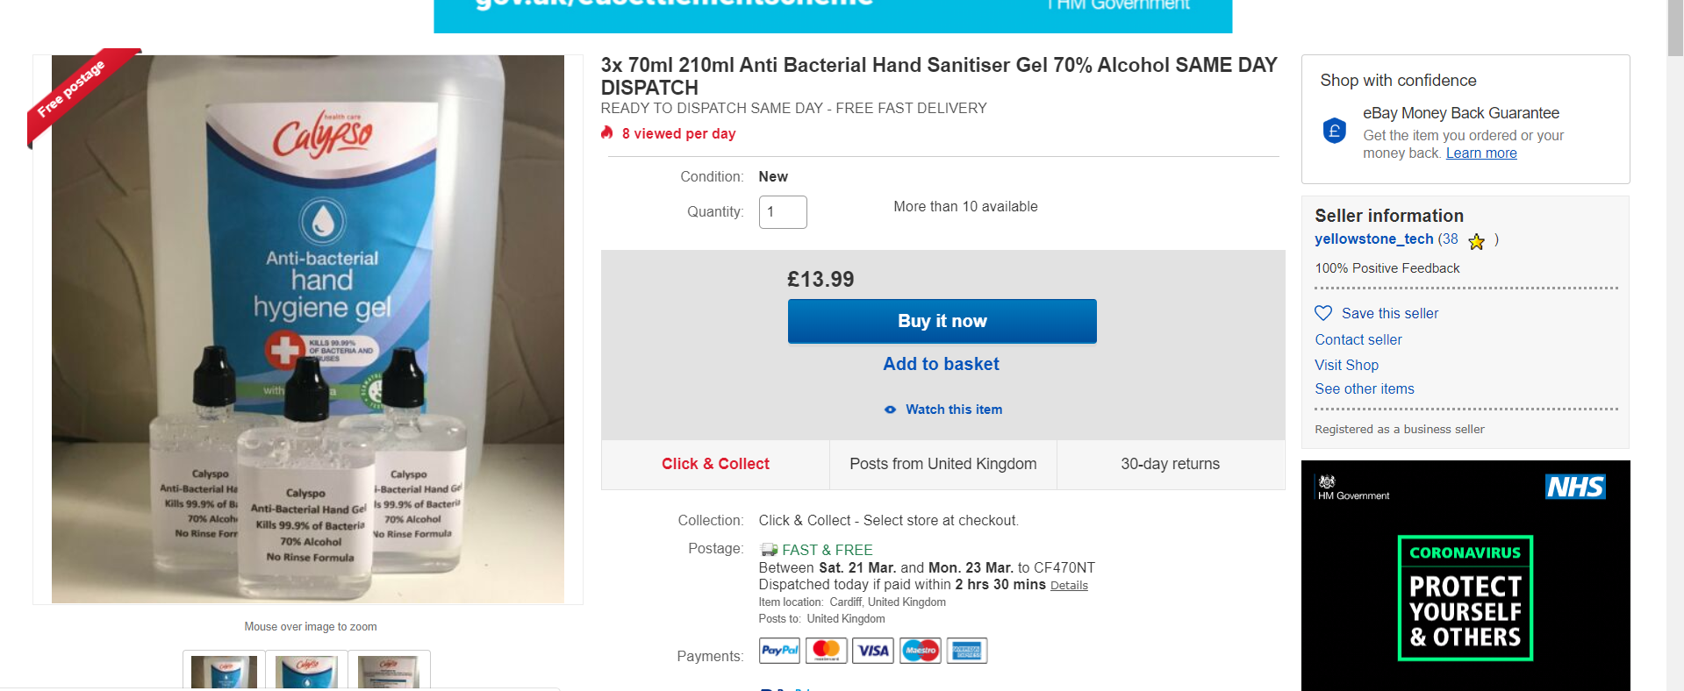The height and width of the screenshot is (691, 1684).
Task: Click the yellow seller feedback star
Action: (1477, 241)
